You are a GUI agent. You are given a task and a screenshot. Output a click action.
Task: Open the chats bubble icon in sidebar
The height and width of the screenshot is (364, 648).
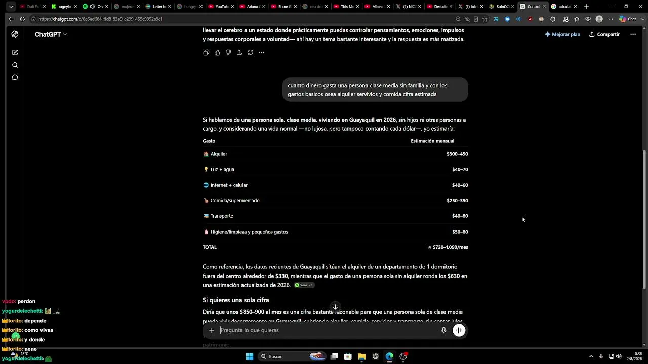point(15,77)
